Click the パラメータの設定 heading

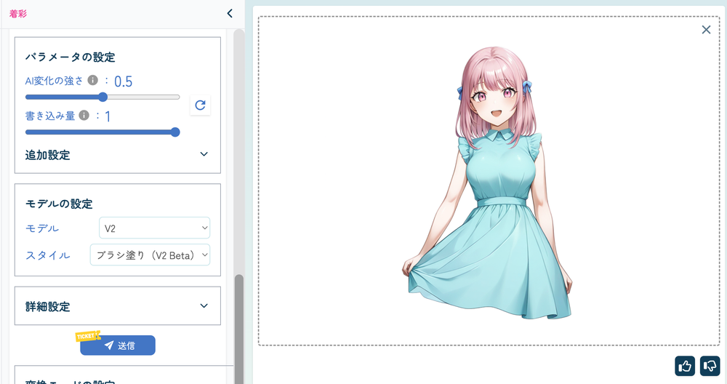click(x=70, y=57)
